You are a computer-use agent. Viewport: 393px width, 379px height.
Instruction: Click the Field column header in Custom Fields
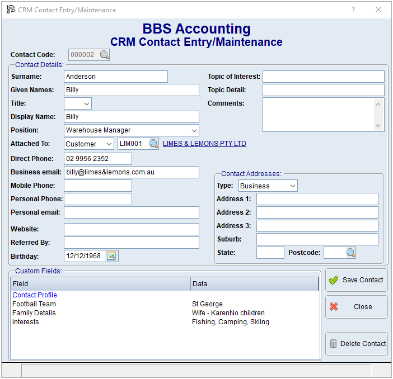[x=100, y=284]
